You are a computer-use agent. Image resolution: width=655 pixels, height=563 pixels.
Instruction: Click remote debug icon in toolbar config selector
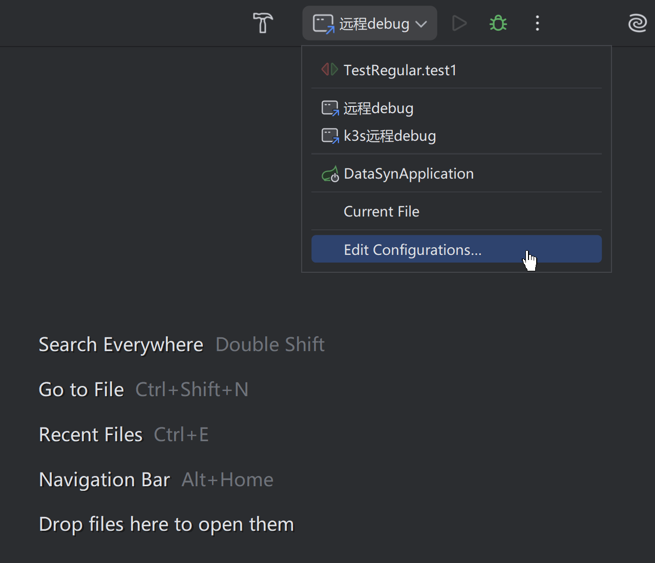click(323, 24)
